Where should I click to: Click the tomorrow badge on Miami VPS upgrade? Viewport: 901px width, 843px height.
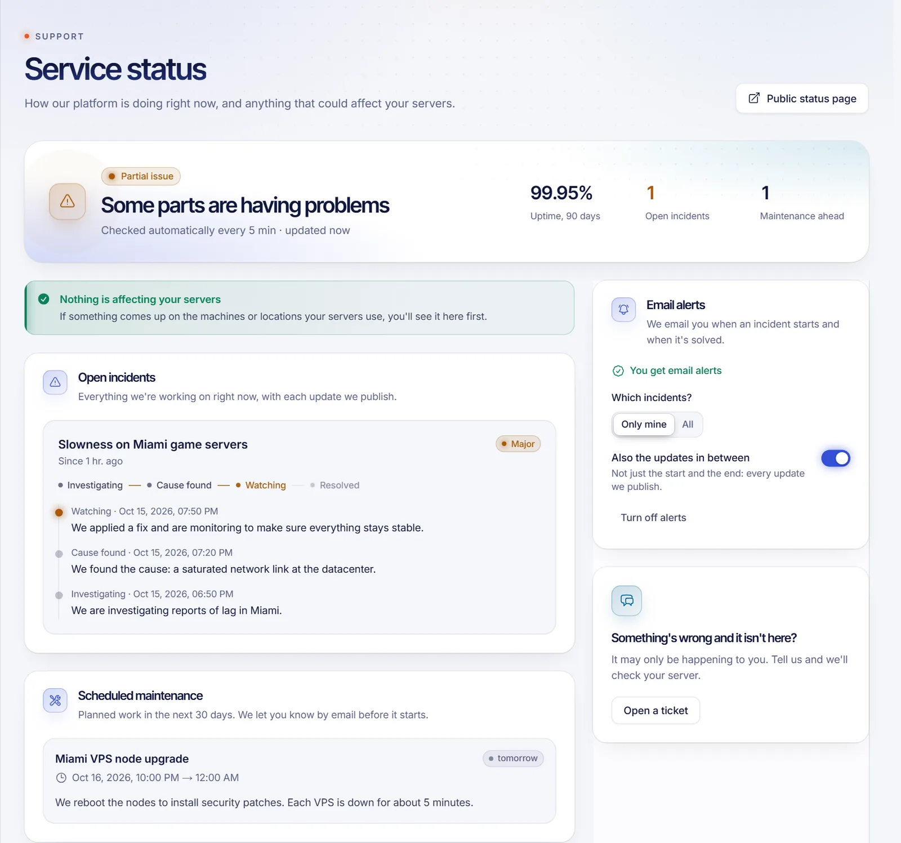[513, 759]
